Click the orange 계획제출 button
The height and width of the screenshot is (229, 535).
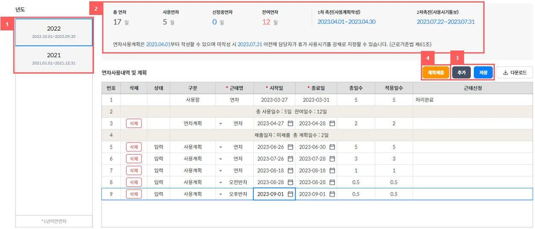pyautogui.click(x=435, y=73)
